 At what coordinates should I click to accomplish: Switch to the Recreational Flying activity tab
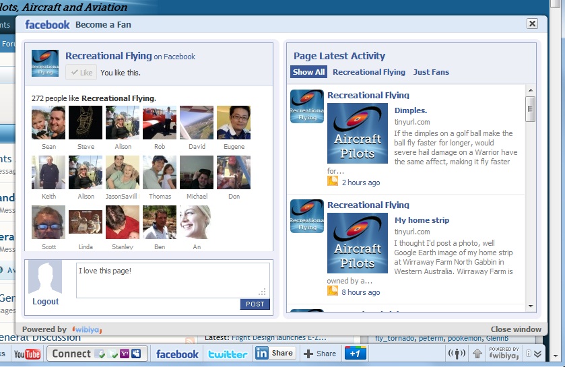click(369, 72)
